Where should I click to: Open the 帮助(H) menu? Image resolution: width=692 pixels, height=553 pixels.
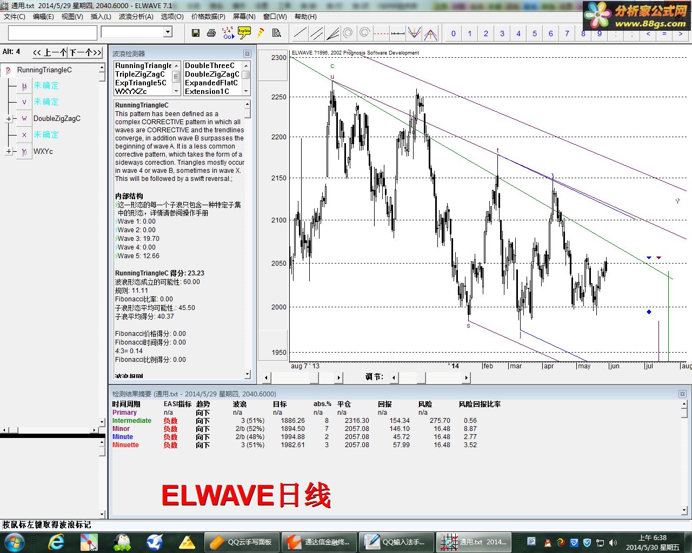click(305, 17)
